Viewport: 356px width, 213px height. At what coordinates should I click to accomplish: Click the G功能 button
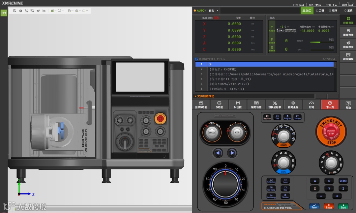point(219,105)
